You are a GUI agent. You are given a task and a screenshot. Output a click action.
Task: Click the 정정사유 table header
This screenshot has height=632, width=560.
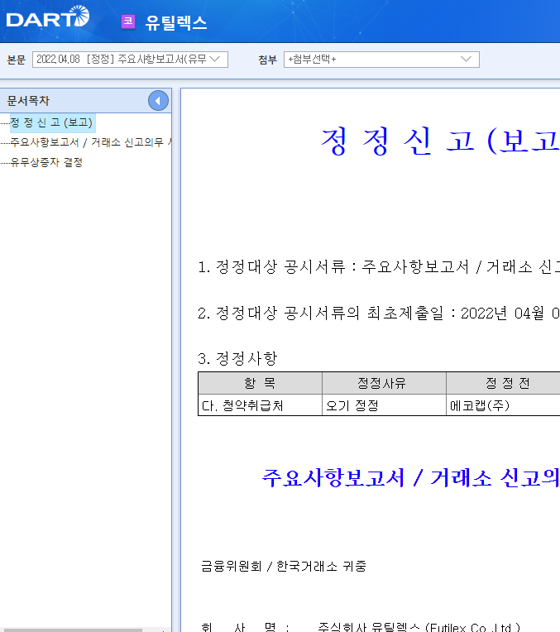[x=382, y=383]
